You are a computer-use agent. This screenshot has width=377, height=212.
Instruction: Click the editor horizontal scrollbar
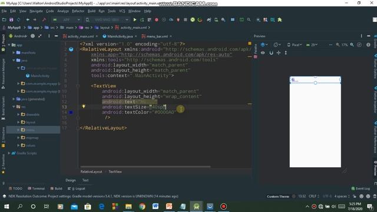(x=145, y=166)
